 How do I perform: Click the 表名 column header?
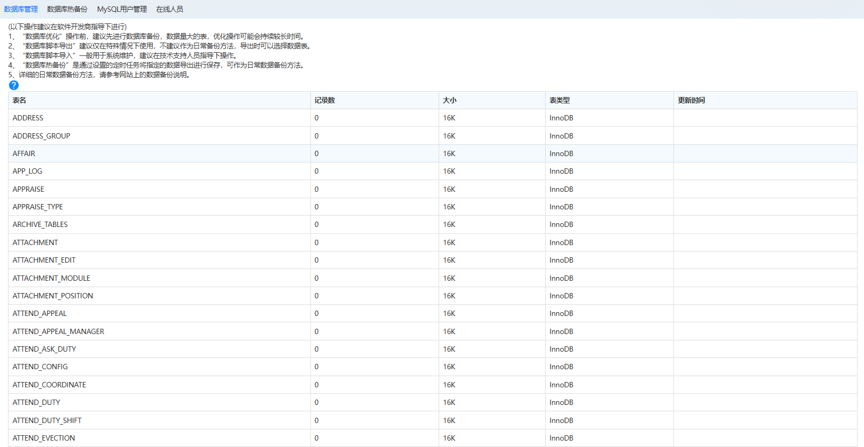(x=20, y=100)
